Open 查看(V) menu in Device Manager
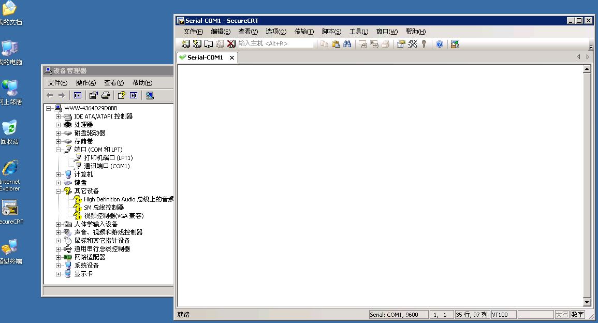Screen dimensions: 598x323 pyautogui.click(x=114, y=83)
